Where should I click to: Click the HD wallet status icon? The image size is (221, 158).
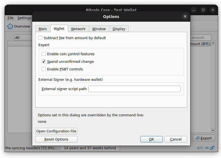pyautogui.click(x=207, y=148)
